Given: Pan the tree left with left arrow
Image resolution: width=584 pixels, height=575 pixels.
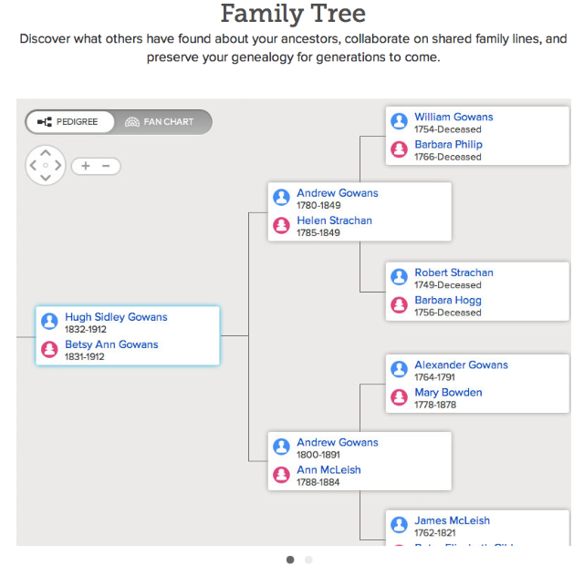Looking at the screenshot, I should (33, 165).
